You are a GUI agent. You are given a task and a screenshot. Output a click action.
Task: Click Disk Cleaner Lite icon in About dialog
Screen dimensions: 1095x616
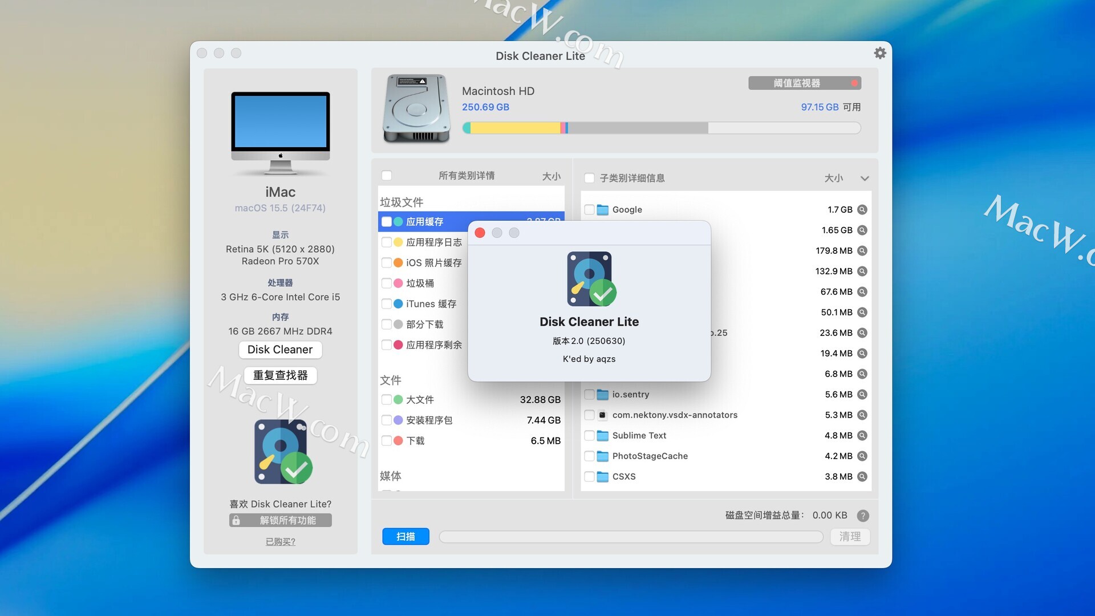coord(591,279)
